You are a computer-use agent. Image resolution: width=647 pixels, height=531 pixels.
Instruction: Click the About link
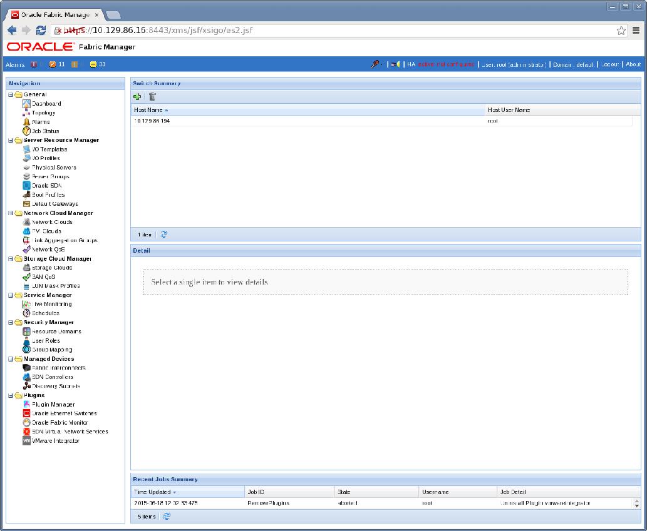(633, 64)
